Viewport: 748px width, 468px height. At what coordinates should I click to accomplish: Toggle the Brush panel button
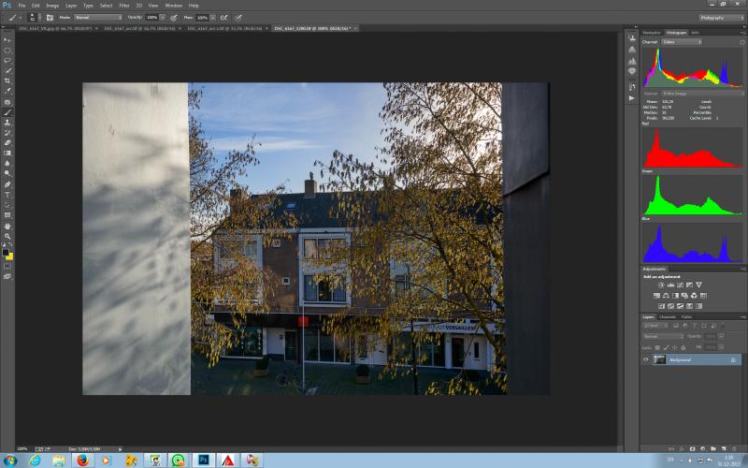[50, 18]
